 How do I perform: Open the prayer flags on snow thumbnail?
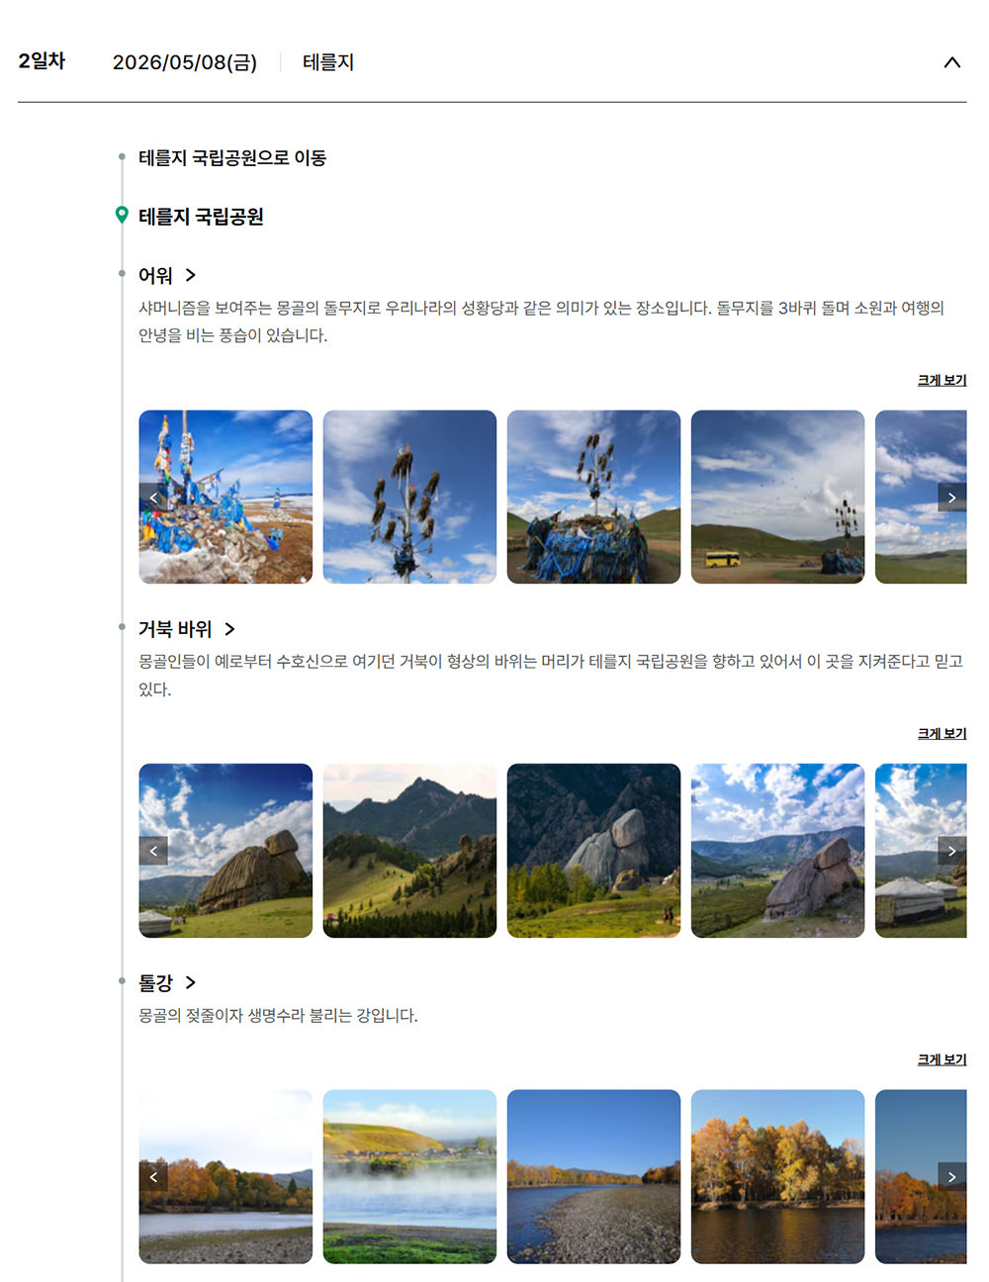coord(225,497)
